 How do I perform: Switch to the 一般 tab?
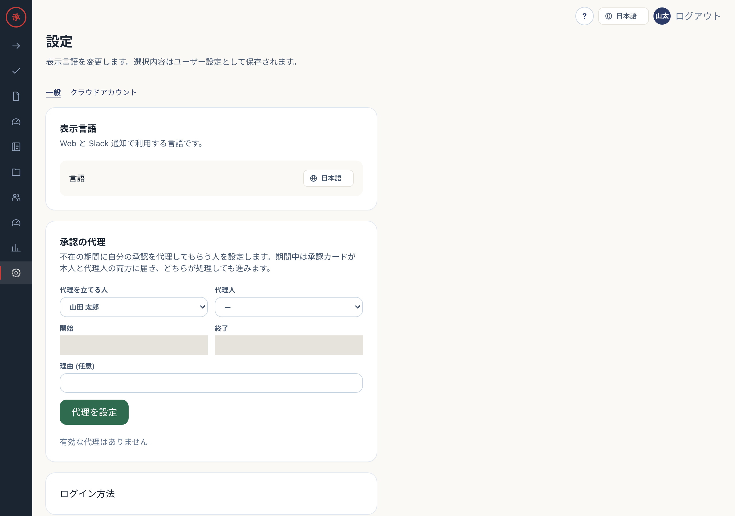(x=53, y=92)
